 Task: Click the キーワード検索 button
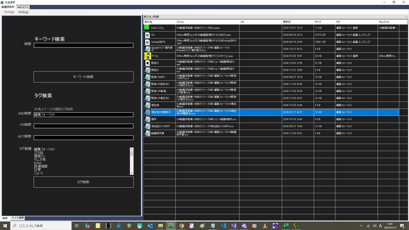[x=83, y=77]
